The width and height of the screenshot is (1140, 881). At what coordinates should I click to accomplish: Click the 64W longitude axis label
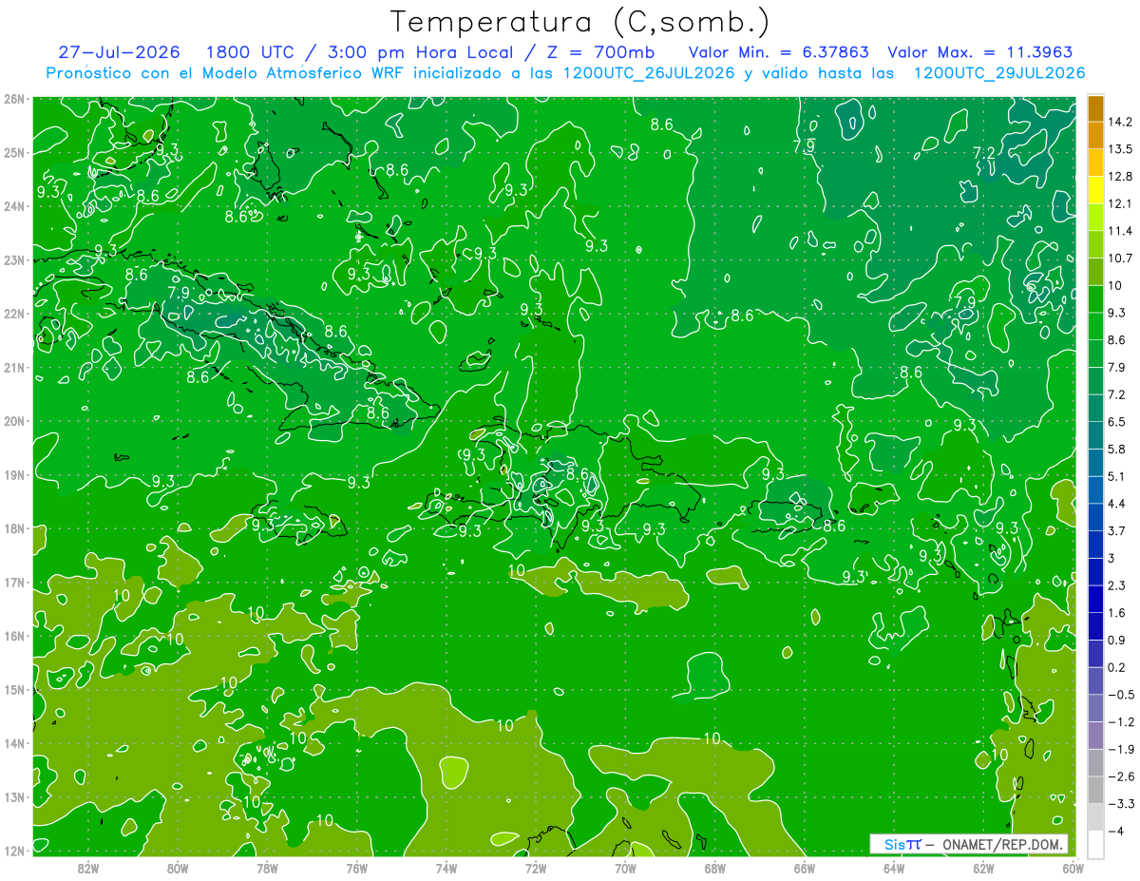(894, 868)
